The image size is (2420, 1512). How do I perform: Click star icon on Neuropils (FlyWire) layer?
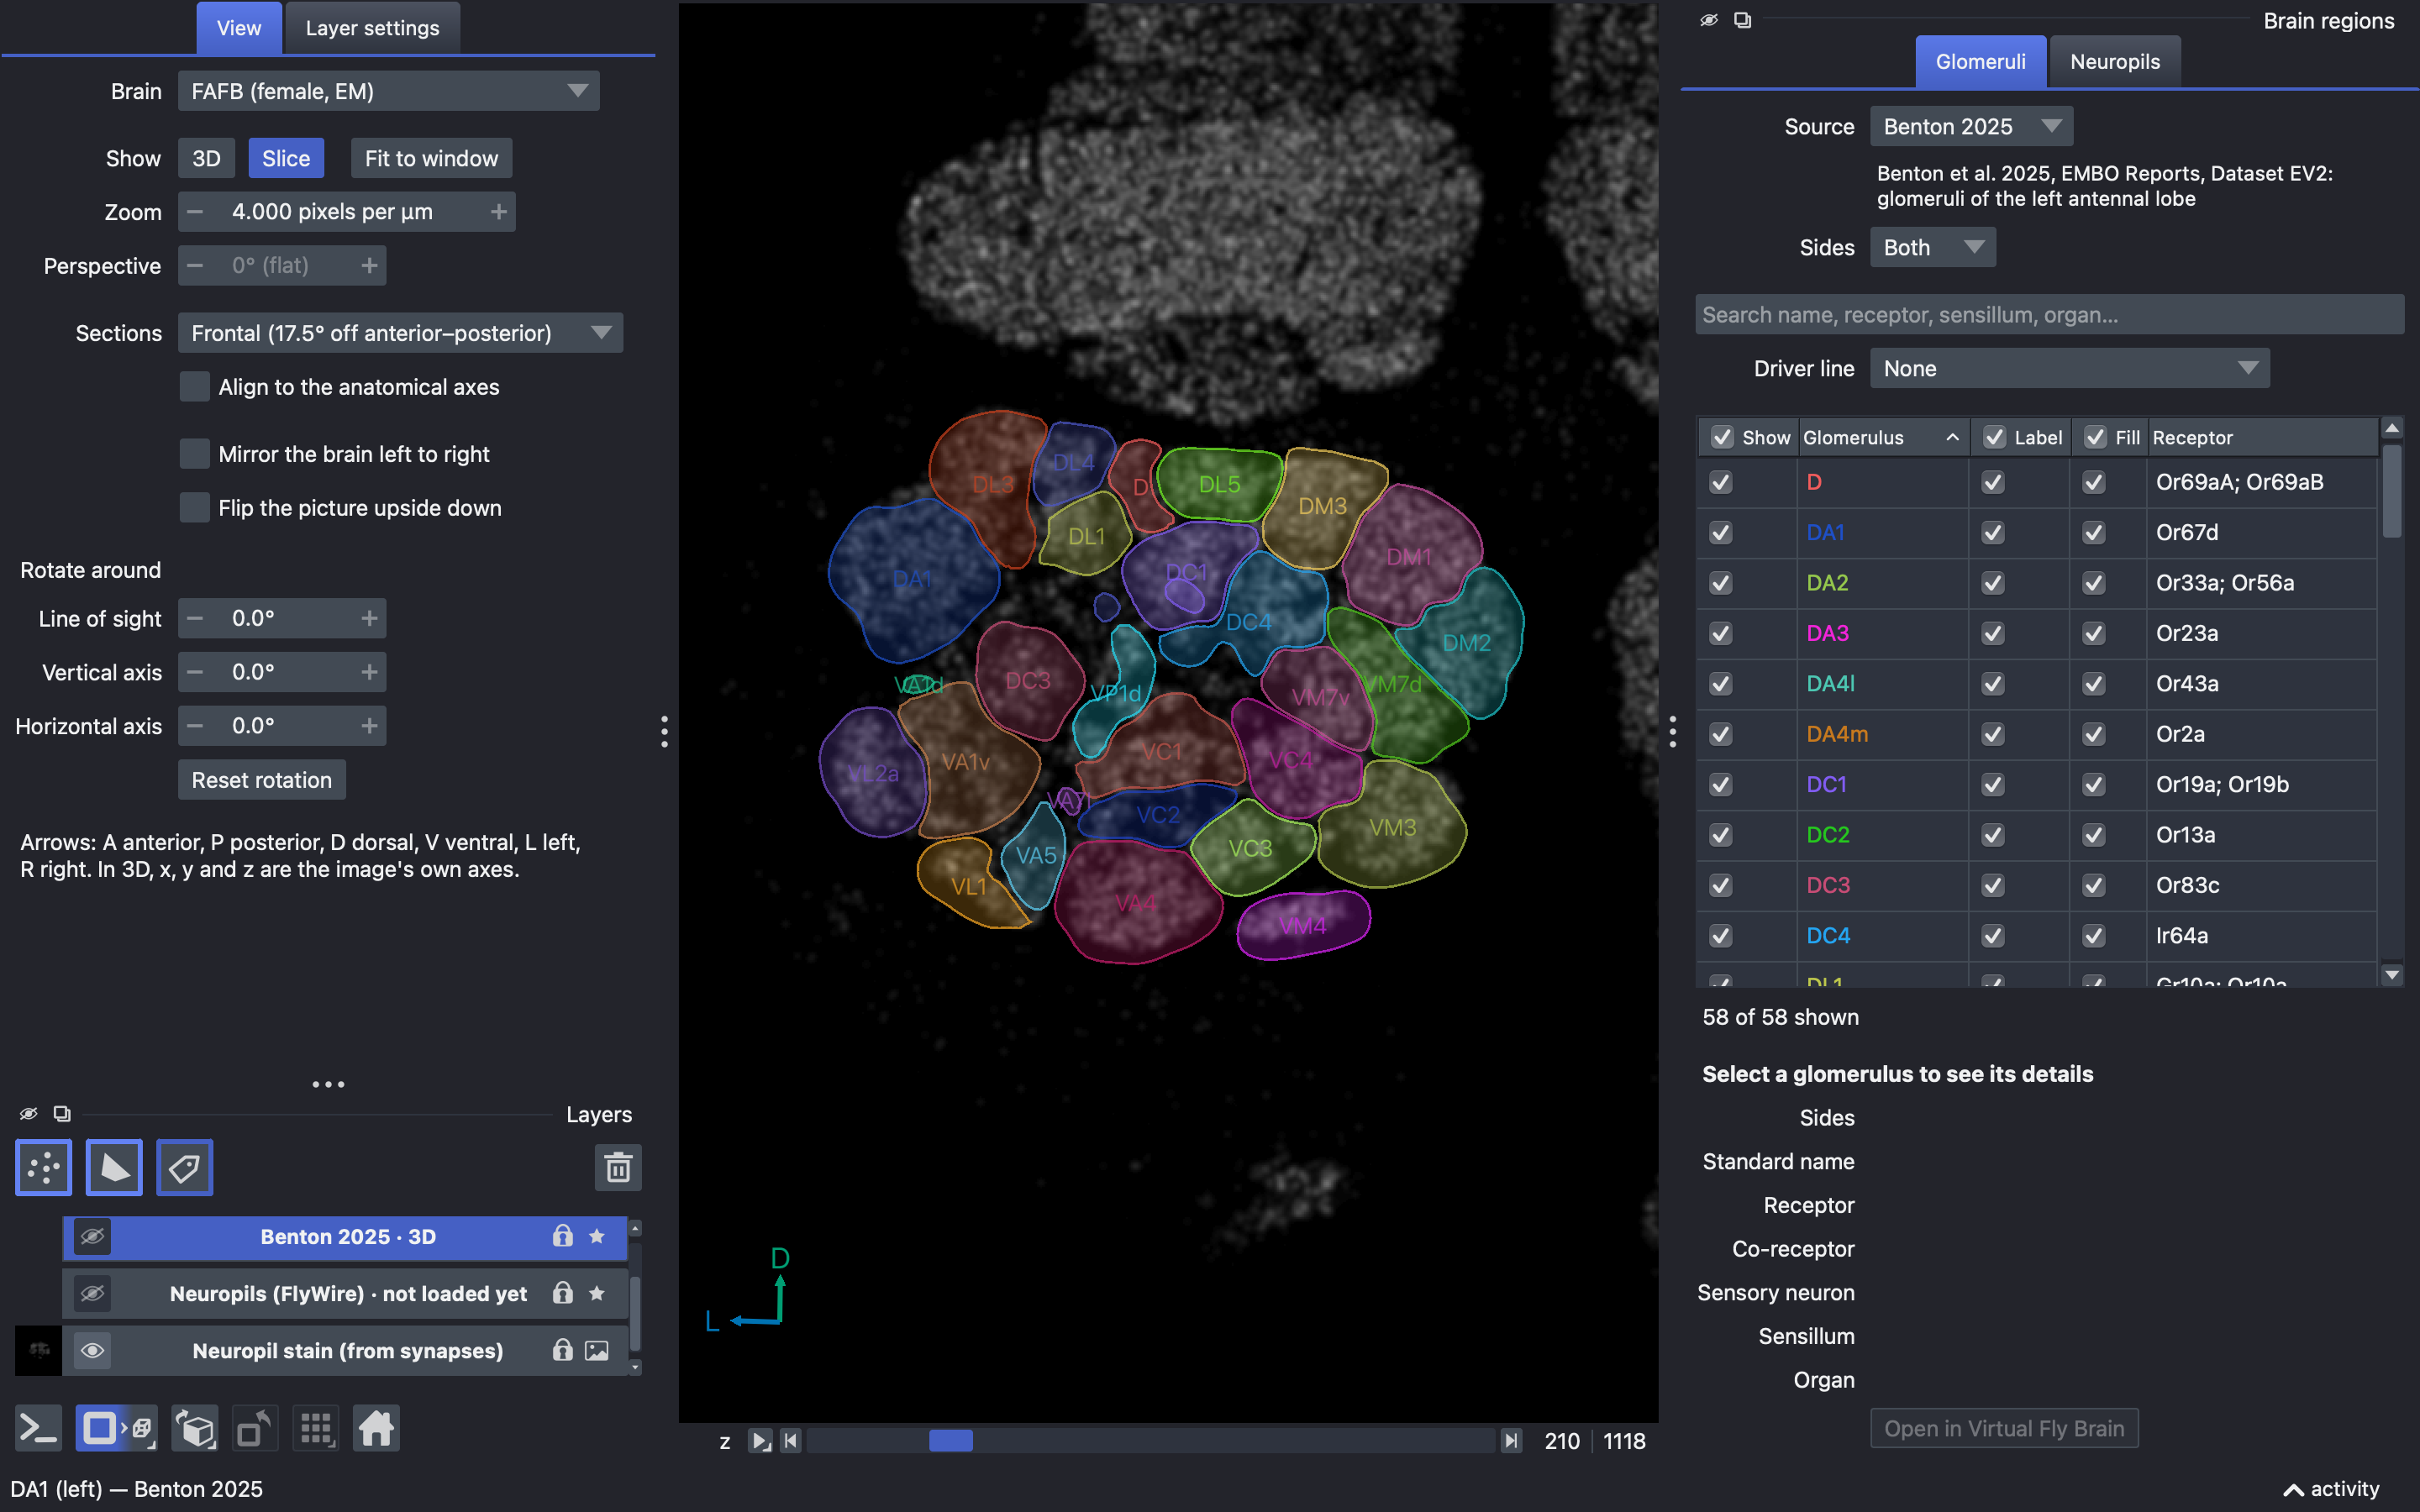click(x=597, y=1293)
